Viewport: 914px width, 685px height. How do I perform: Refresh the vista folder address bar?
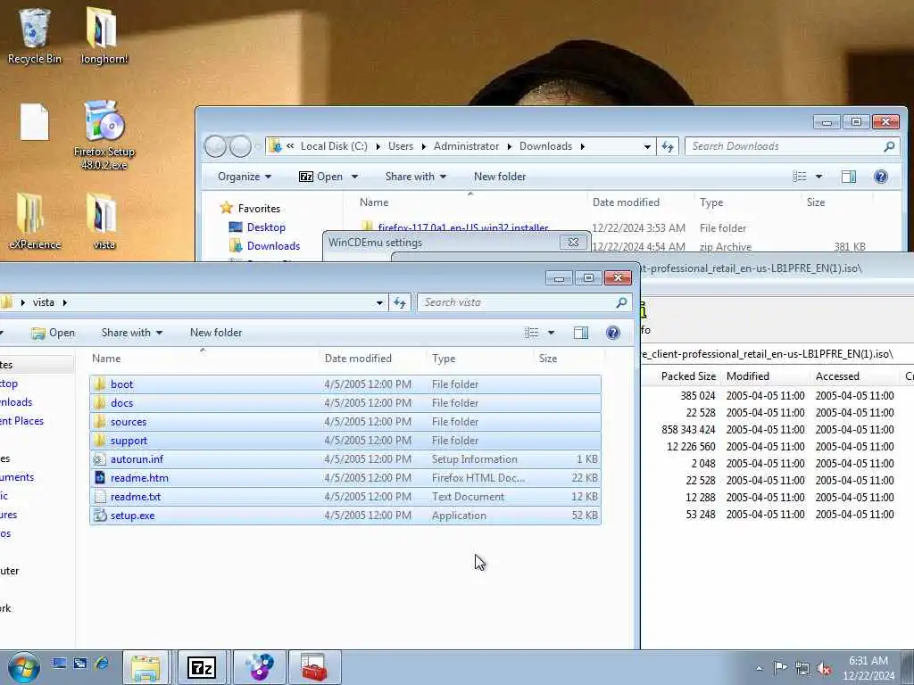pos(399,302)
